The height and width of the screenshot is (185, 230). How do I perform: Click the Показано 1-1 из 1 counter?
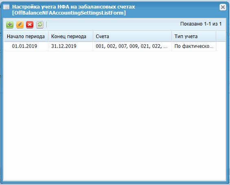[x=201, y=24]
